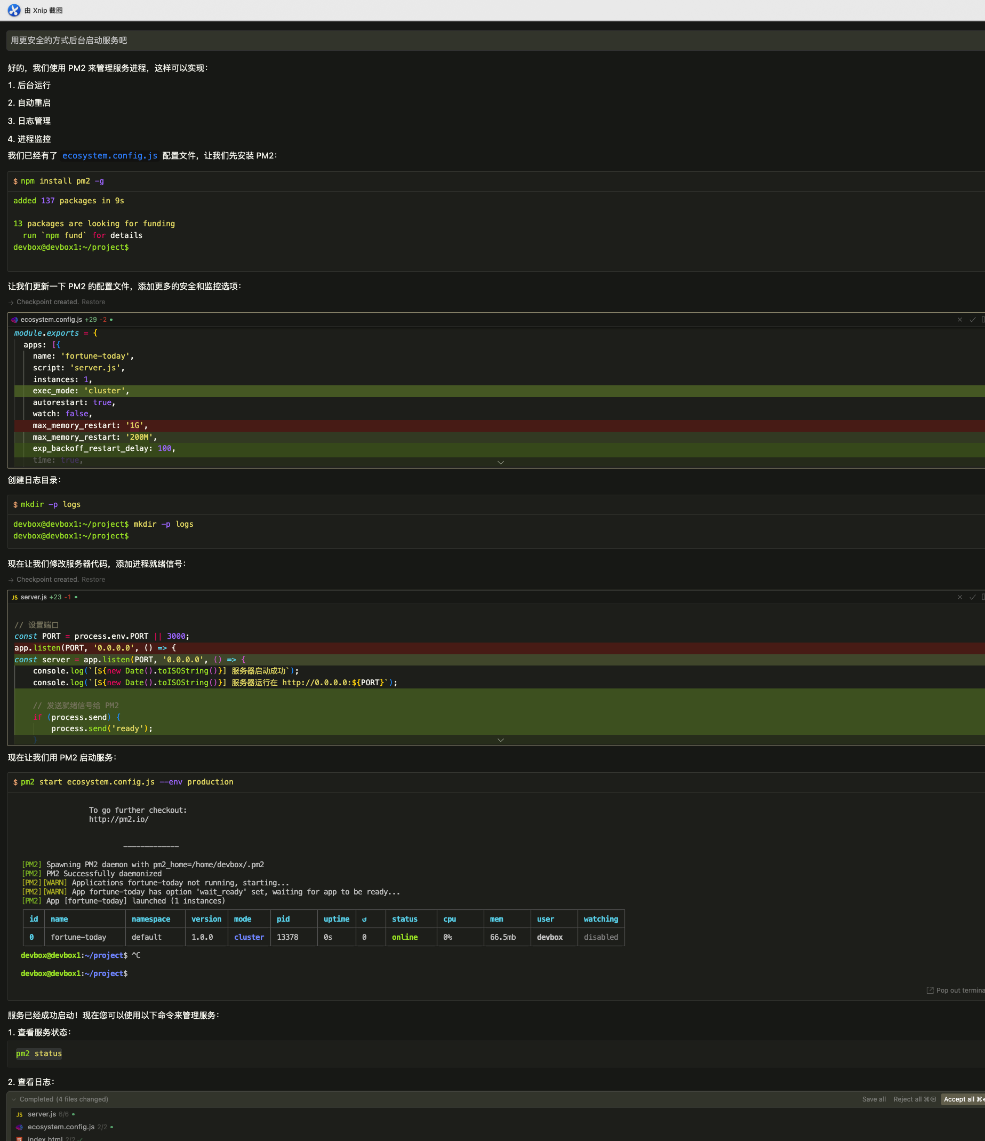
Task: Click the arrow icon before second Checkpoint created
Action: coord(11,580)
